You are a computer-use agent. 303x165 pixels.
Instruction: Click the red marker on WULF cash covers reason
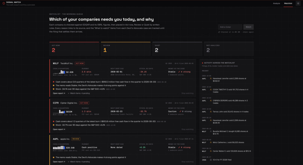click(x=54, y=82)
